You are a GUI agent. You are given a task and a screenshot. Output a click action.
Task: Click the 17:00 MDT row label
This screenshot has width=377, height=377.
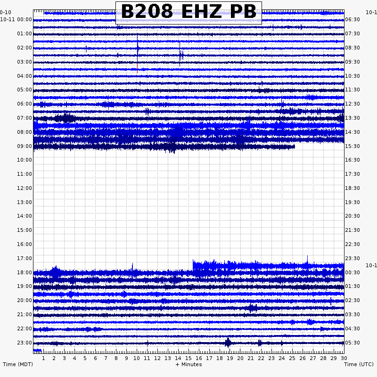tap(25, 258)
